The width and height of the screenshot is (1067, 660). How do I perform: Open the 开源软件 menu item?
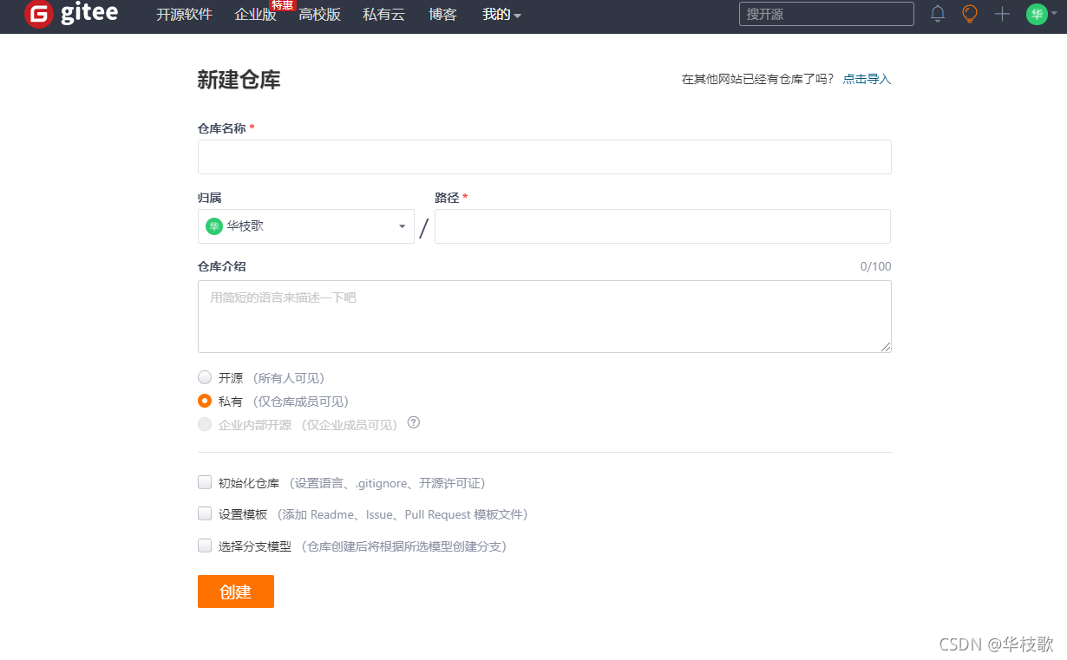click(183, 15)
